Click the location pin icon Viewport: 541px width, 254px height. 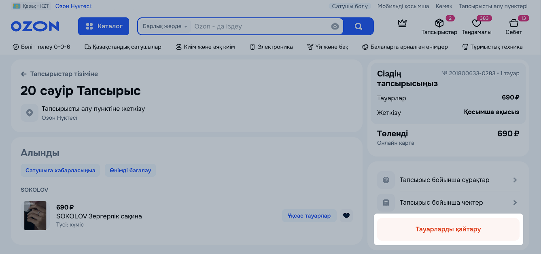pyautogui.click(x=30, y=113)
